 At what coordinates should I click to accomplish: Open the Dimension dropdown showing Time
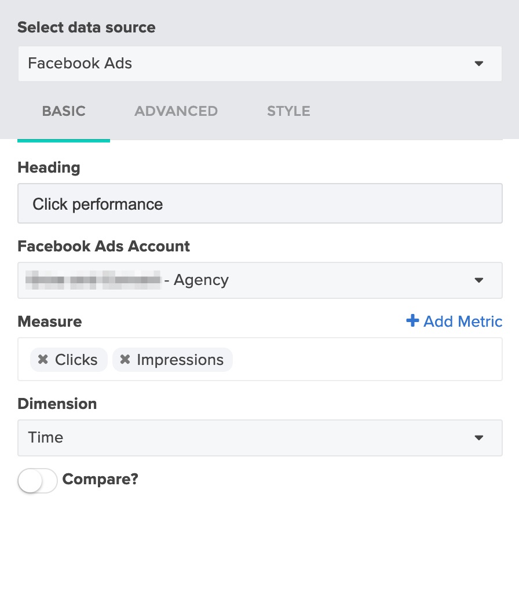pos(259,438)
